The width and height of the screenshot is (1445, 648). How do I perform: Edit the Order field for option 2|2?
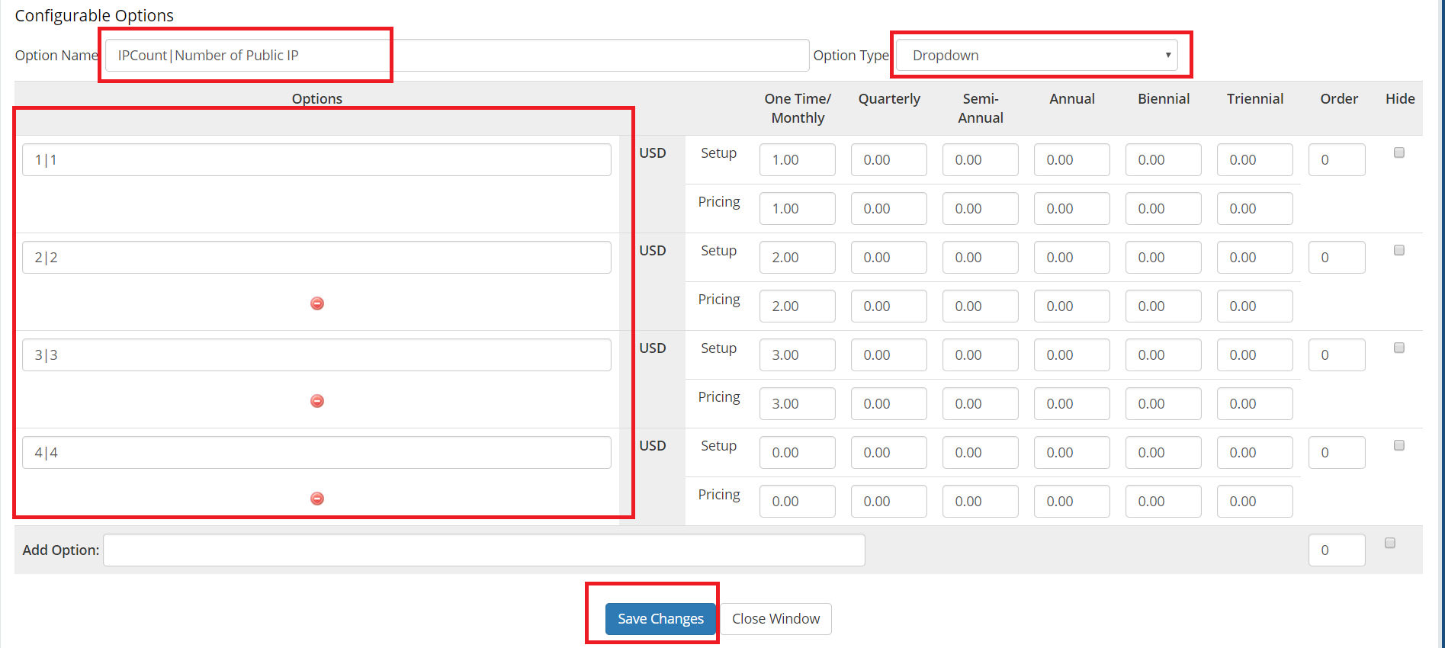coord(1337,258)
